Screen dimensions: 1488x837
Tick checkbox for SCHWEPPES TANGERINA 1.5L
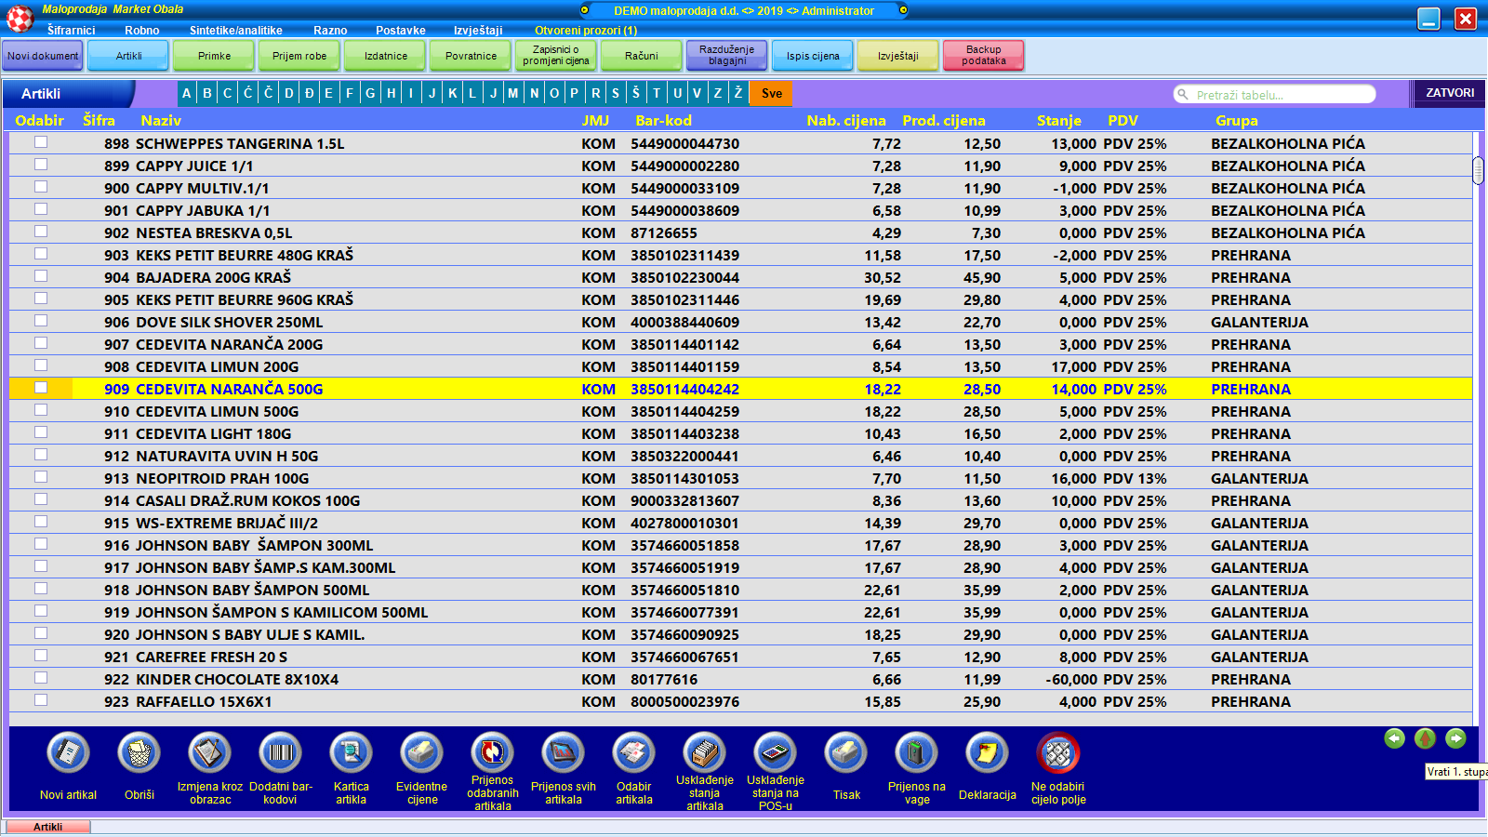tap(41, 142)
